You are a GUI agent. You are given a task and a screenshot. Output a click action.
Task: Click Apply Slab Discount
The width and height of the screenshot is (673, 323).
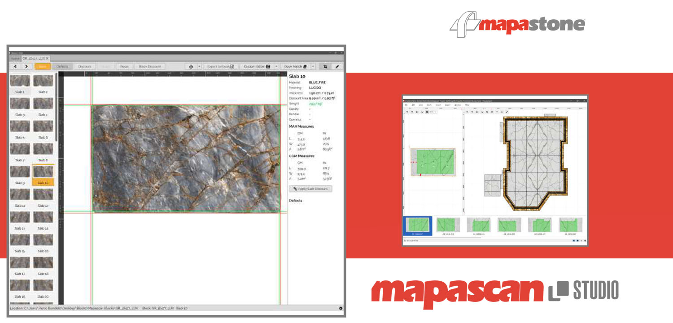pos(310,189)
